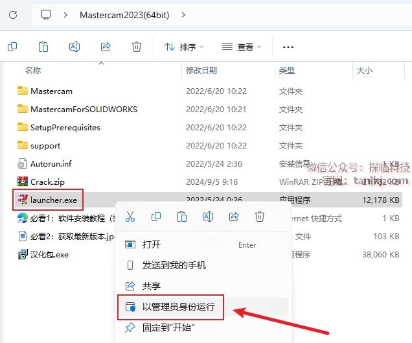The width and height of the screenshot is (412, 343).
Task: Select the MastercamForSOLIDWORKS folder
Action: coord(84,110)
